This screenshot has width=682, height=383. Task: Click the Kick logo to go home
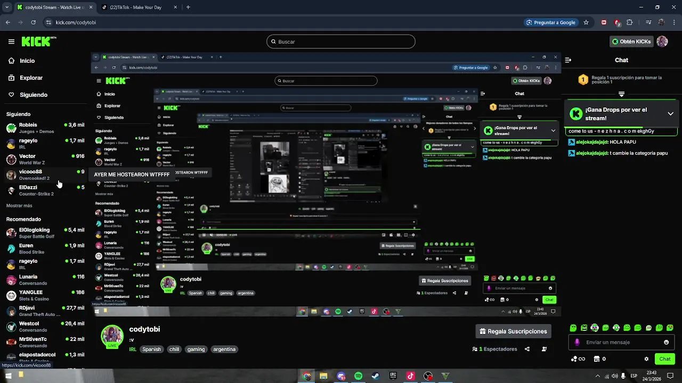click(38, 41)
